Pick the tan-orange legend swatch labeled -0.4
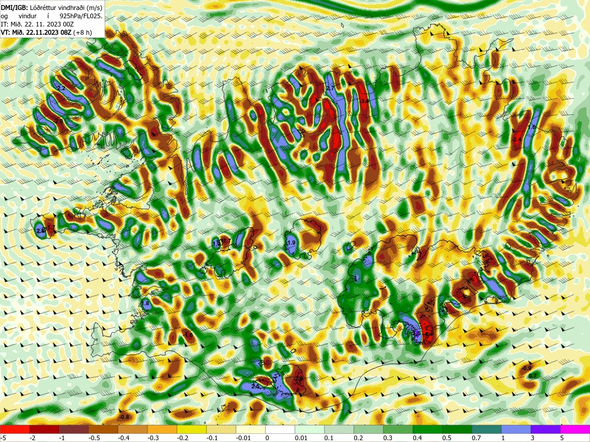Image resolution: width=590 pixels, height=442 pixels. 133,429
